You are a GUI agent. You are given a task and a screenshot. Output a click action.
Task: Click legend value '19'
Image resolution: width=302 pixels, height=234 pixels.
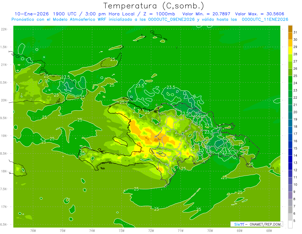tap(295, 119)
